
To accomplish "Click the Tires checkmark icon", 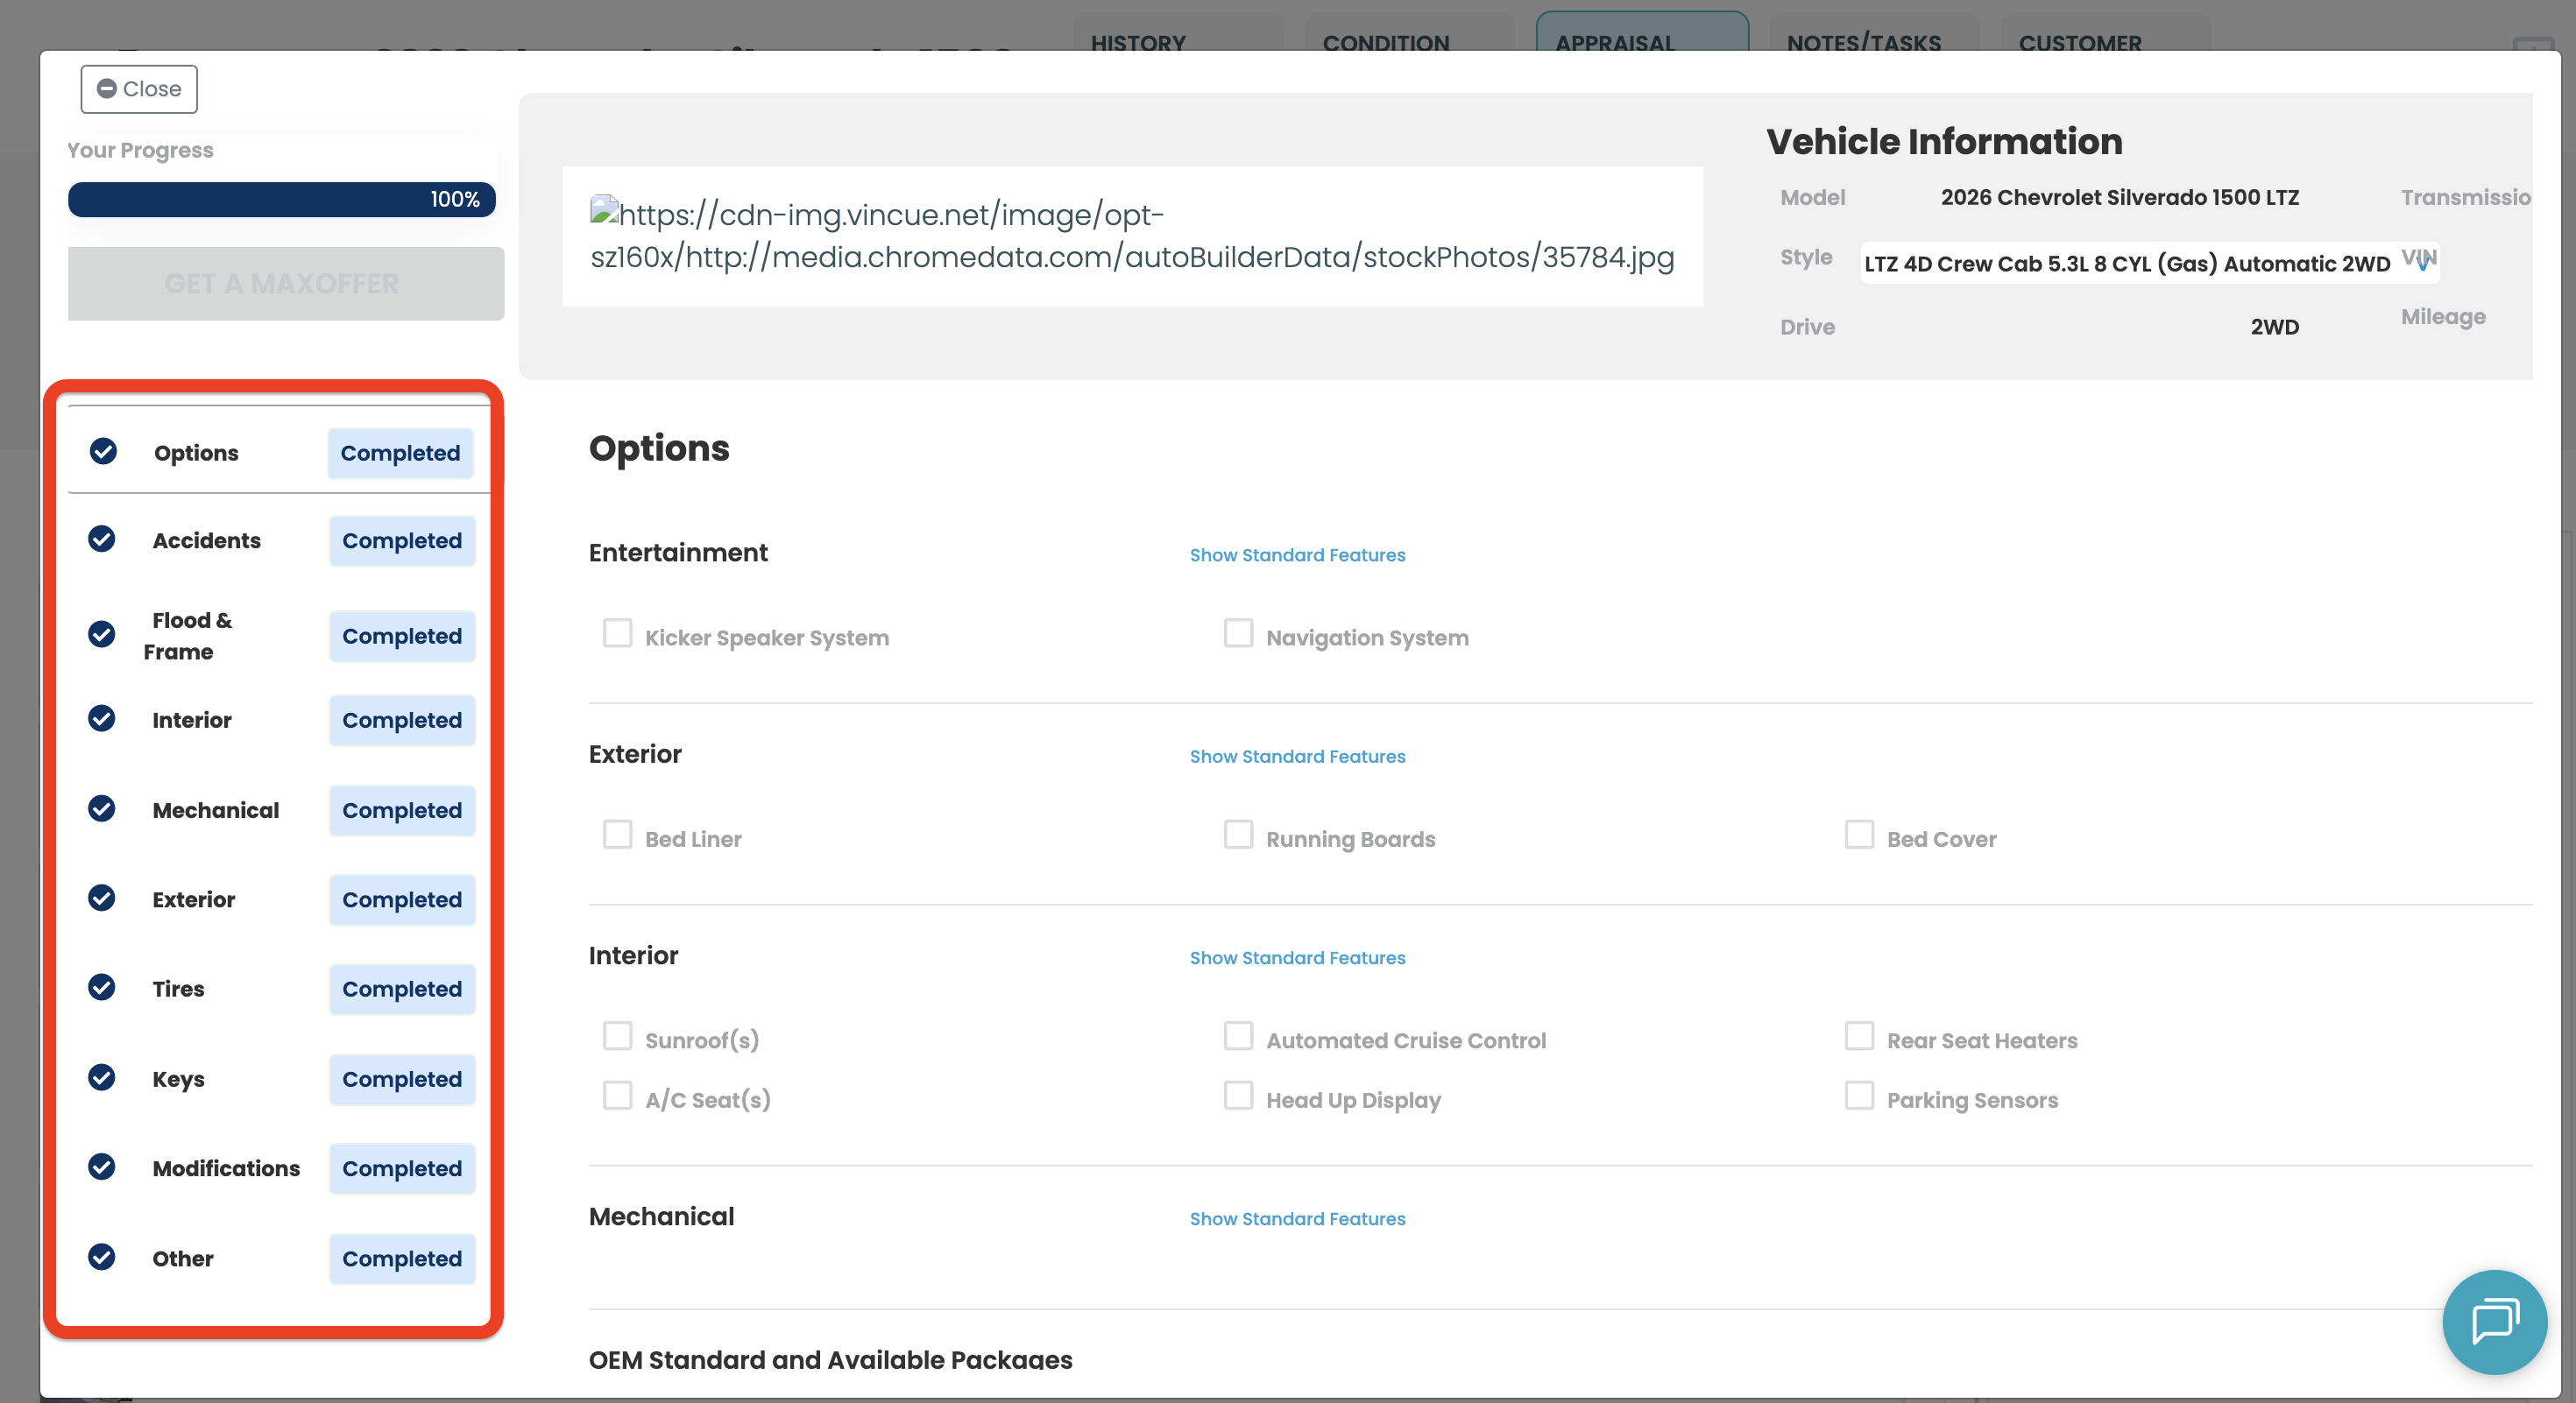I will [102, 987].
